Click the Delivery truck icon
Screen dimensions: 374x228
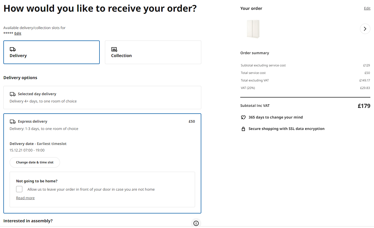[12, 49]
